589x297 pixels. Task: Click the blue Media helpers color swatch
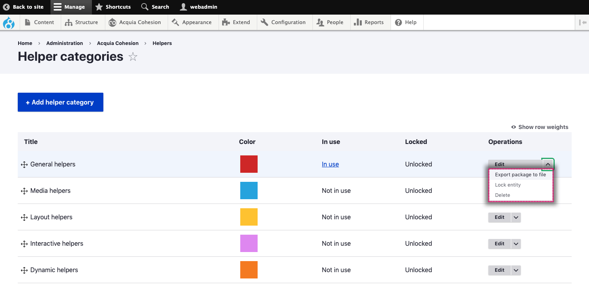coord(249,191)
